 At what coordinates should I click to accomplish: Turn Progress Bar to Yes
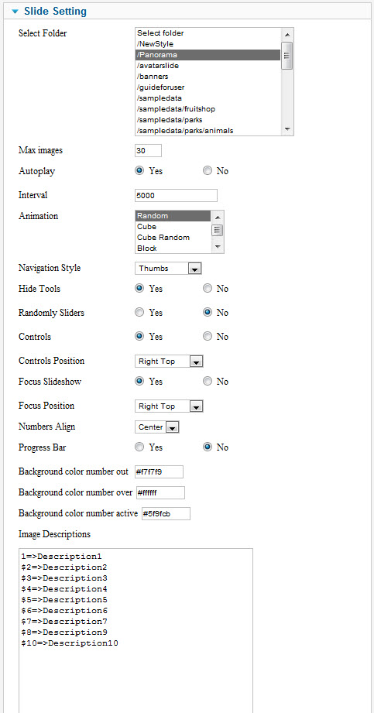pyautogui.click(x=139, y=447)
